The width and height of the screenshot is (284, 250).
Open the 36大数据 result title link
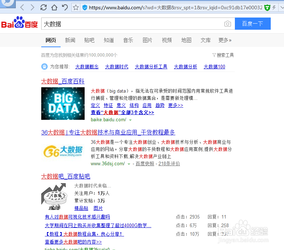(108, 132)
